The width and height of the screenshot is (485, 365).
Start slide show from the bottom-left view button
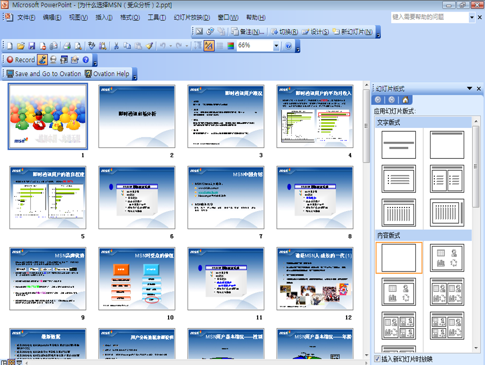pyautogui.click(x=19, y=362)
